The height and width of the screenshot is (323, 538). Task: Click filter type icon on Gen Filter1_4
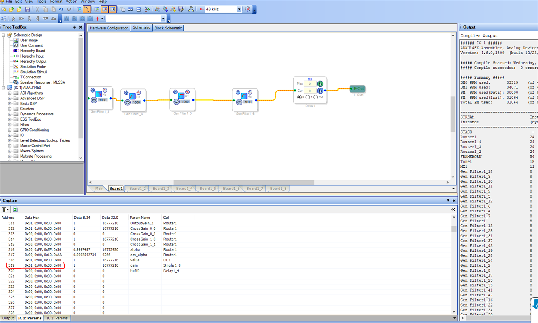tap(132, 96)
